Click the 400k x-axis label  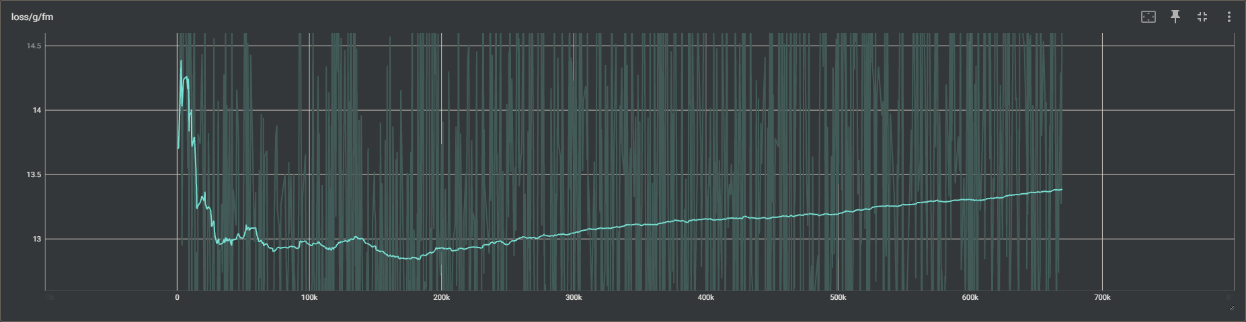(705, 297)
